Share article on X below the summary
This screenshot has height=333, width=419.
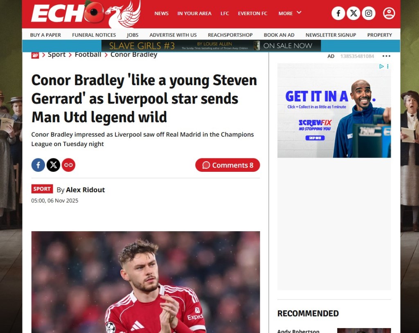tap(54, 165)
